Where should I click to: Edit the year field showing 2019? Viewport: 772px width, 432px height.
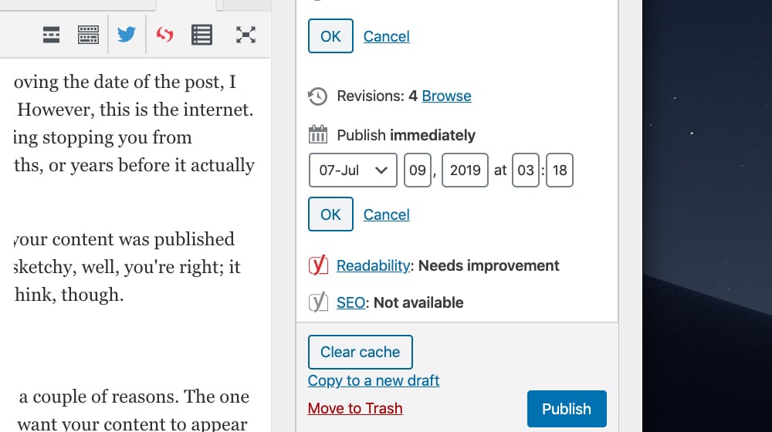click(465, 170)
